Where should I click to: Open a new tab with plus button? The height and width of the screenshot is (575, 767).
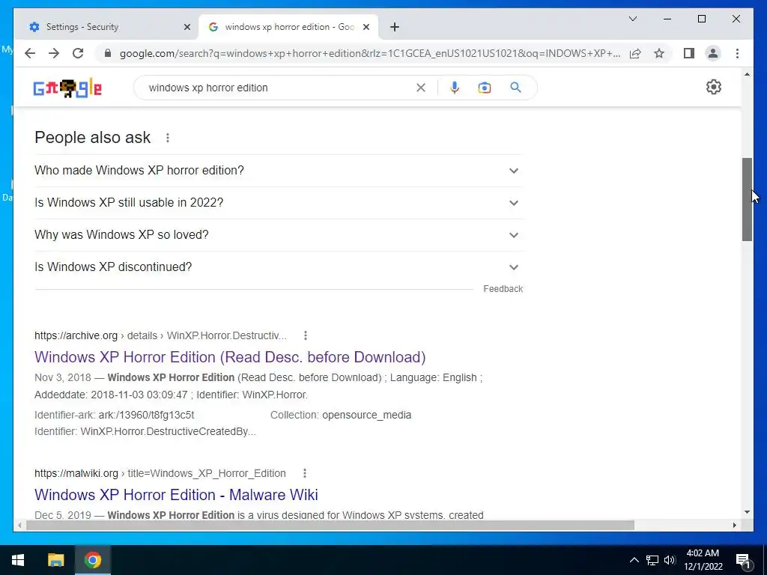(x=395, y=27)
